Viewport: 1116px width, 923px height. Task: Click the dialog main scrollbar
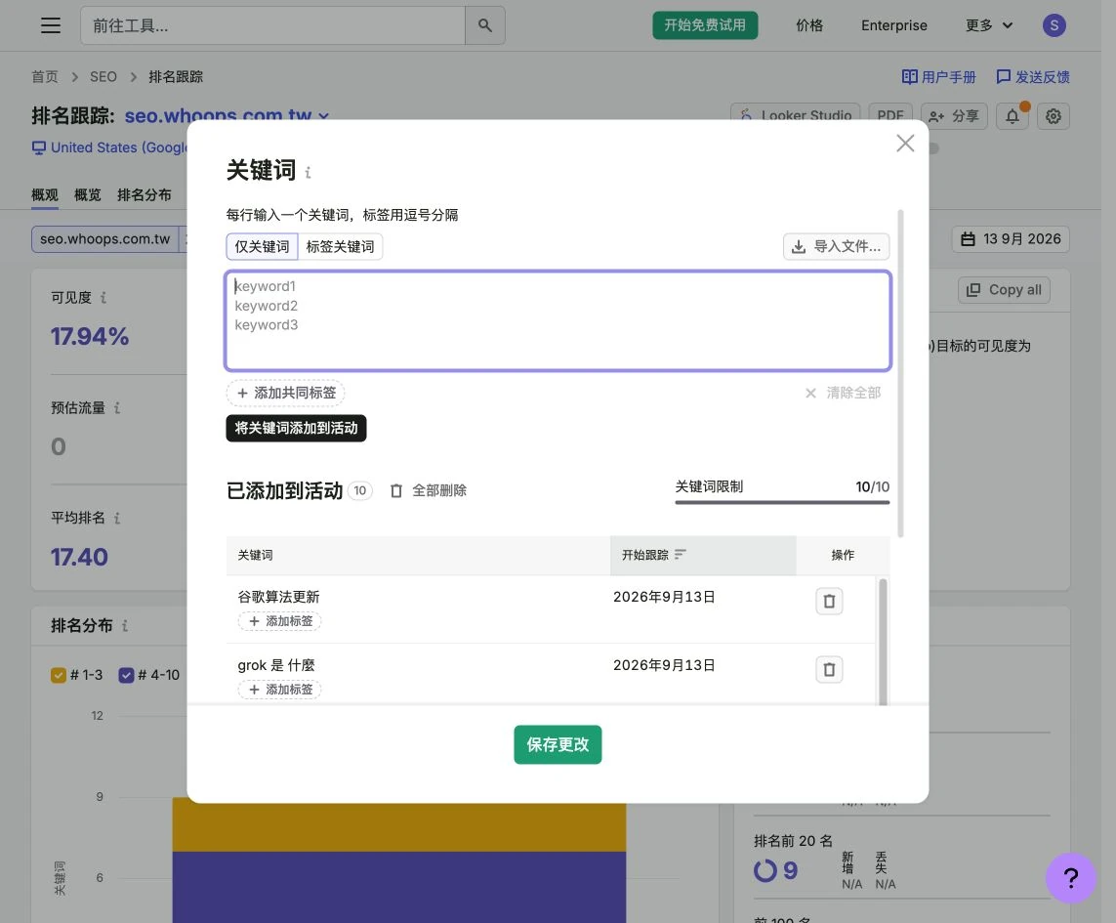click(900, 373)
